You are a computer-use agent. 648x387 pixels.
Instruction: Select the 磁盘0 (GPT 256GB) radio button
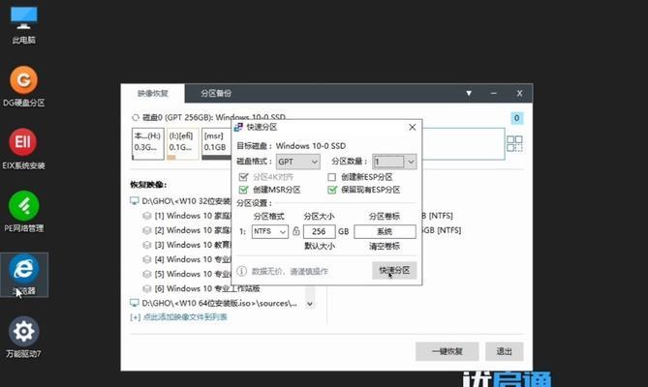pos(136,118)
